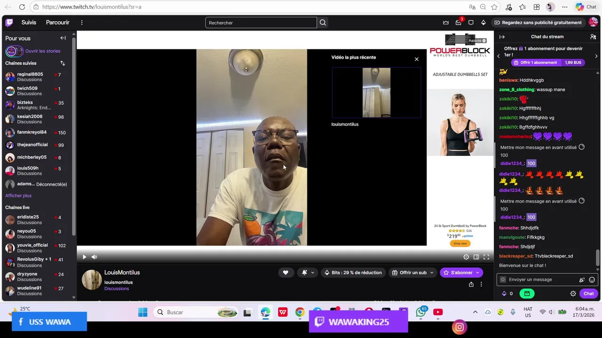Screen dimensions: 602x338
Task: Open dryzyone live channel
Action: [36, 277]
